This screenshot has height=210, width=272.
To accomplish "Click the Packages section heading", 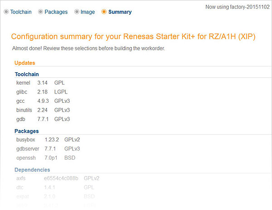I will [27, 131].
